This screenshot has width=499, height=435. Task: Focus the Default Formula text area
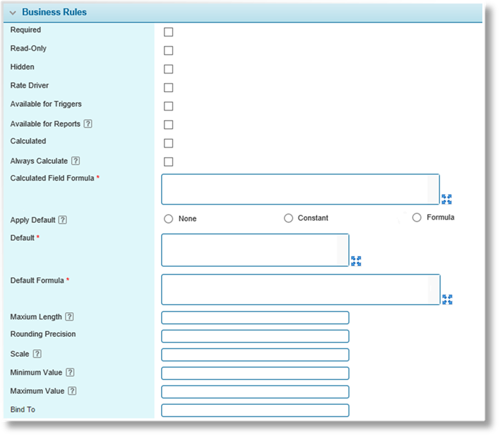coord(301,290)
